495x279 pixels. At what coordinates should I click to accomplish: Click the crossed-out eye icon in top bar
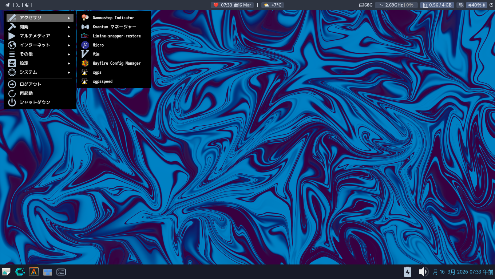point(461,5)
